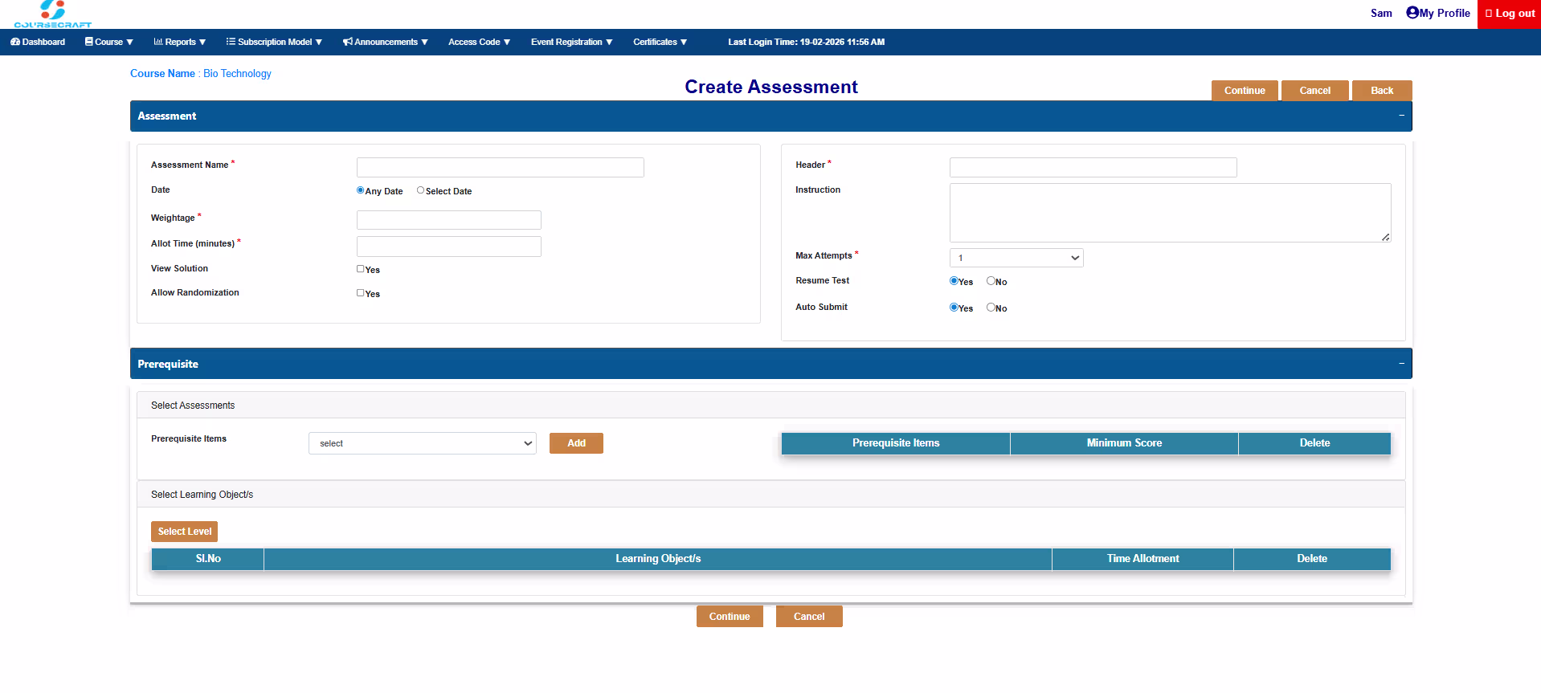The height and width of the screenshot is (693, 1541).
Task: Click the Sam username text
Action: pyautogui.click(x=1381, y=13)
